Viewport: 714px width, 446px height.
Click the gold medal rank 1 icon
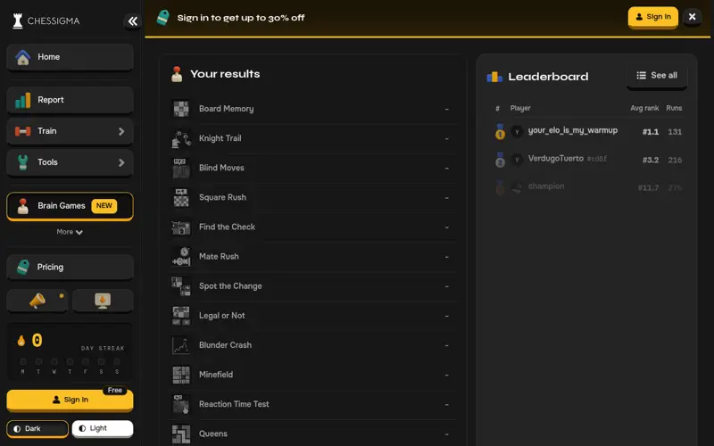(x=500, y=132)
